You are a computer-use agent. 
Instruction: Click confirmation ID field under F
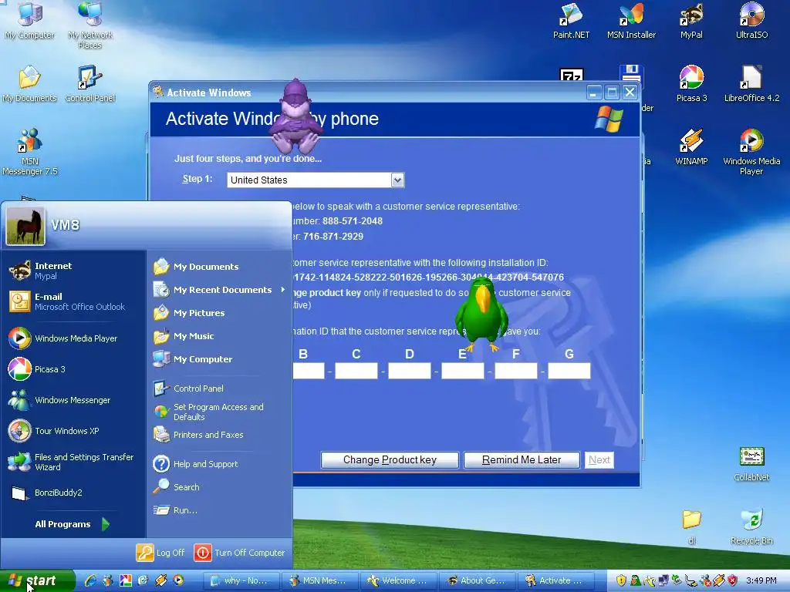(x=516, y=371)
